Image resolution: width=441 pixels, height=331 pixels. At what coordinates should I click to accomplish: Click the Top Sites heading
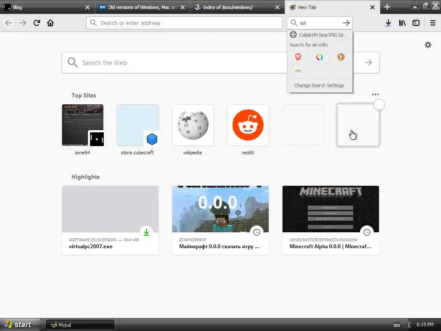click(x=84, y=95)
